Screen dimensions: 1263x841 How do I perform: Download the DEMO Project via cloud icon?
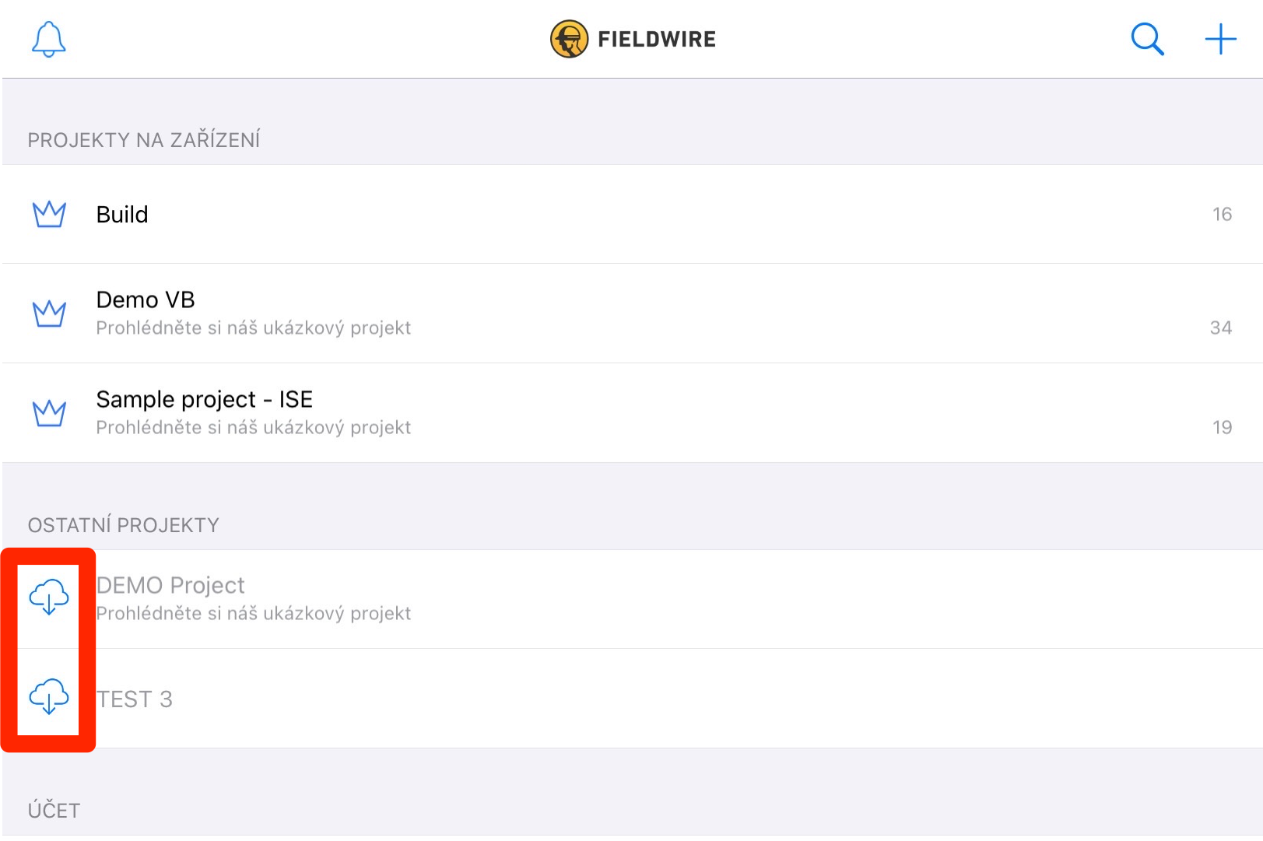tap(49, 597)
